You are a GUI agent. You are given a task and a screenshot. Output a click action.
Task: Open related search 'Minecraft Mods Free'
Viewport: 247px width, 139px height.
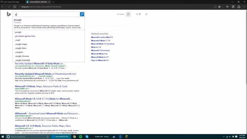(x=99, y=54)
